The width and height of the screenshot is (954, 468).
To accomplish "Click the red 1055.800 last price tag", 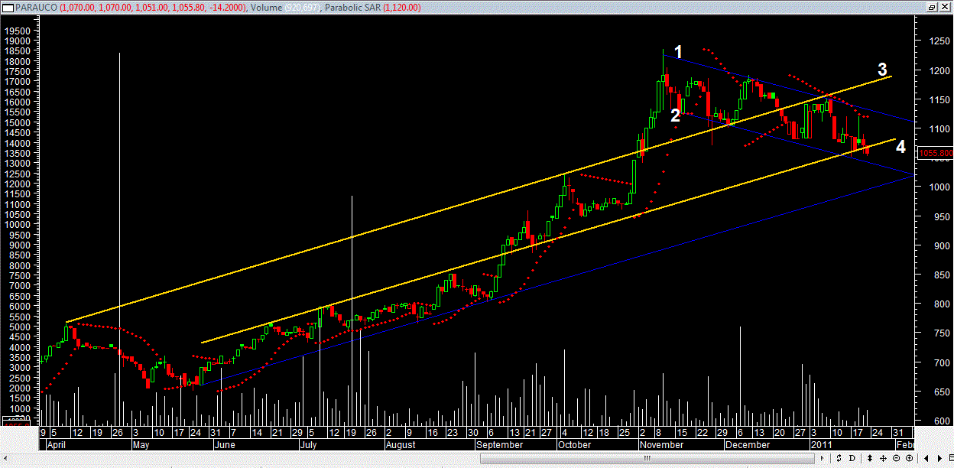I will (936, 153).
